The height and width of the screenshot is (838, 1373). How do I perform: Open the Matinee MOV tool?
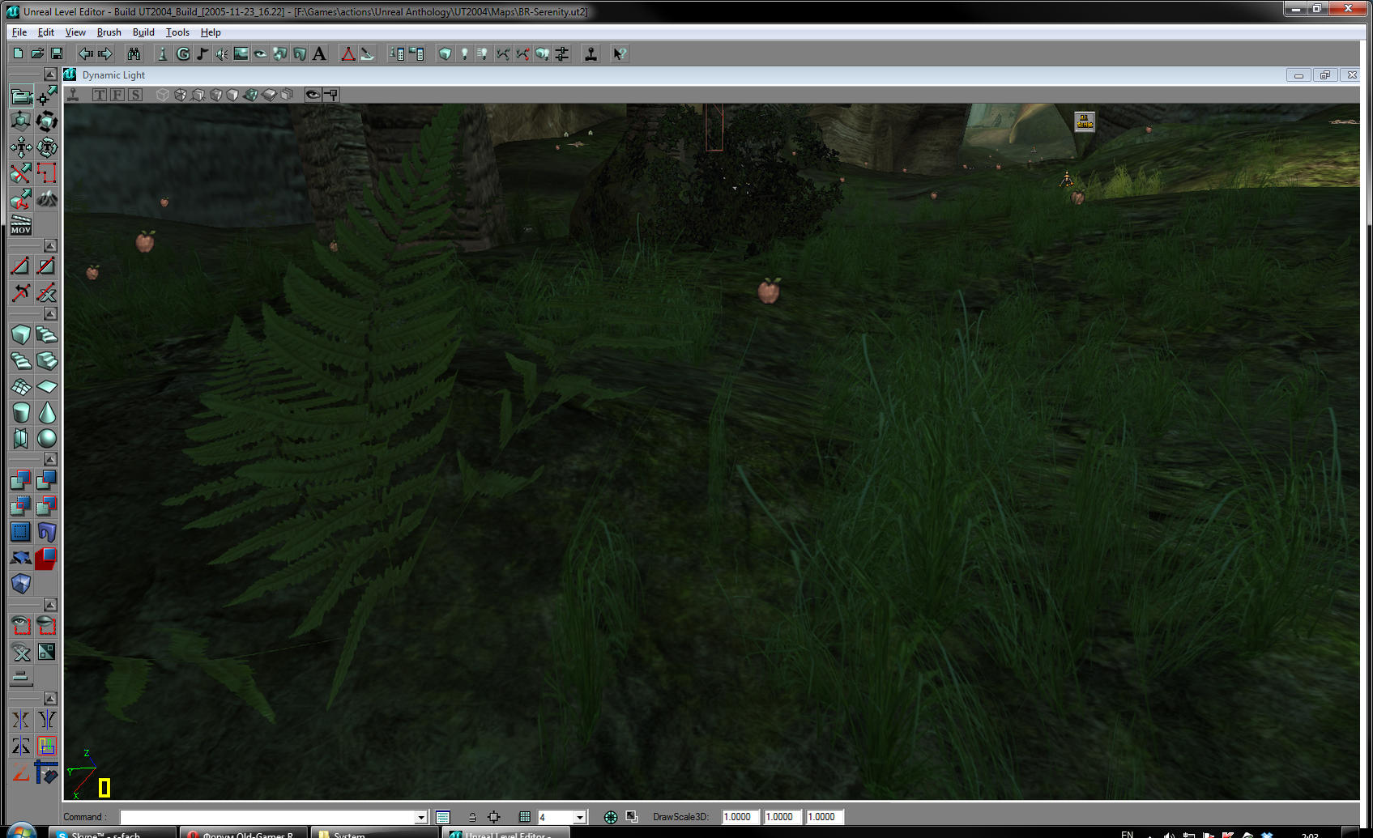(x=21, y=224)
